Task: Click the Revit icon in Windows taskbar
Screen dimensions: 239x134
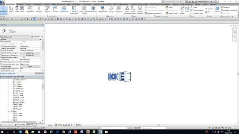Action: coord(100,132)
